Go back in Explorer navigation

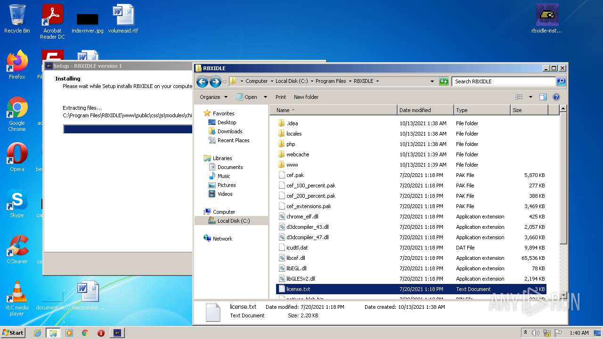[202, 82]
